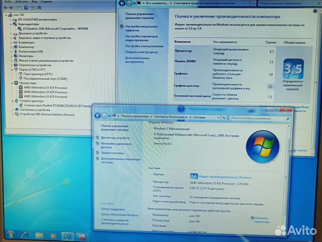Image resolution: width=322 pixels, height=242 pixels.
Task: Select the Realtek RTL8168C network adapter
Action: point(58,105)
